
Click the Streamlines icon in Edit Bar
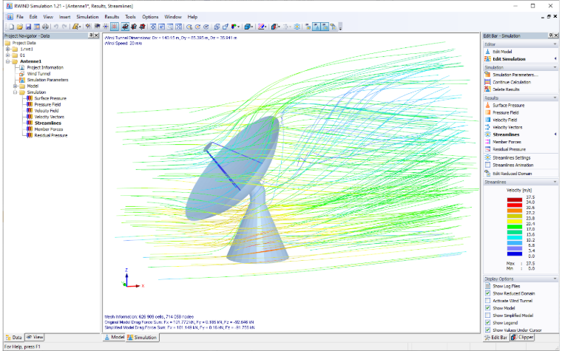tap(487, 134)
